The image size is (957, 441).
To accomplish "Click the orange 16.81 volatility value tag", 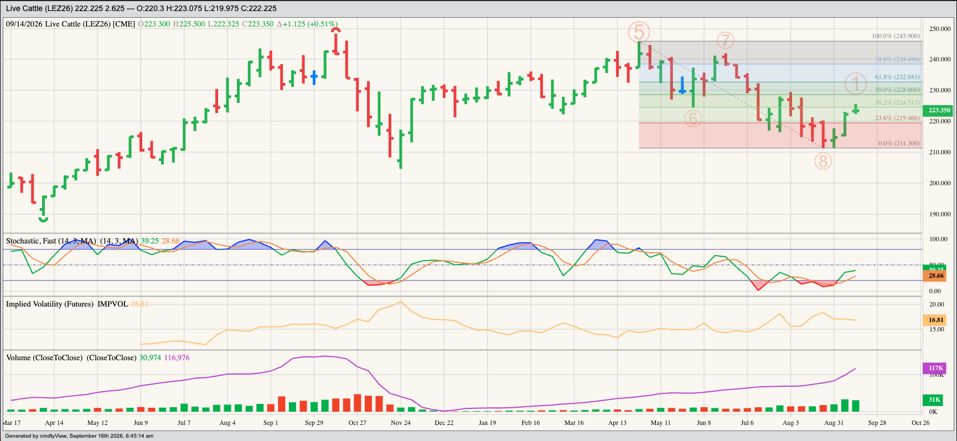I will click(x=935, y=320).
